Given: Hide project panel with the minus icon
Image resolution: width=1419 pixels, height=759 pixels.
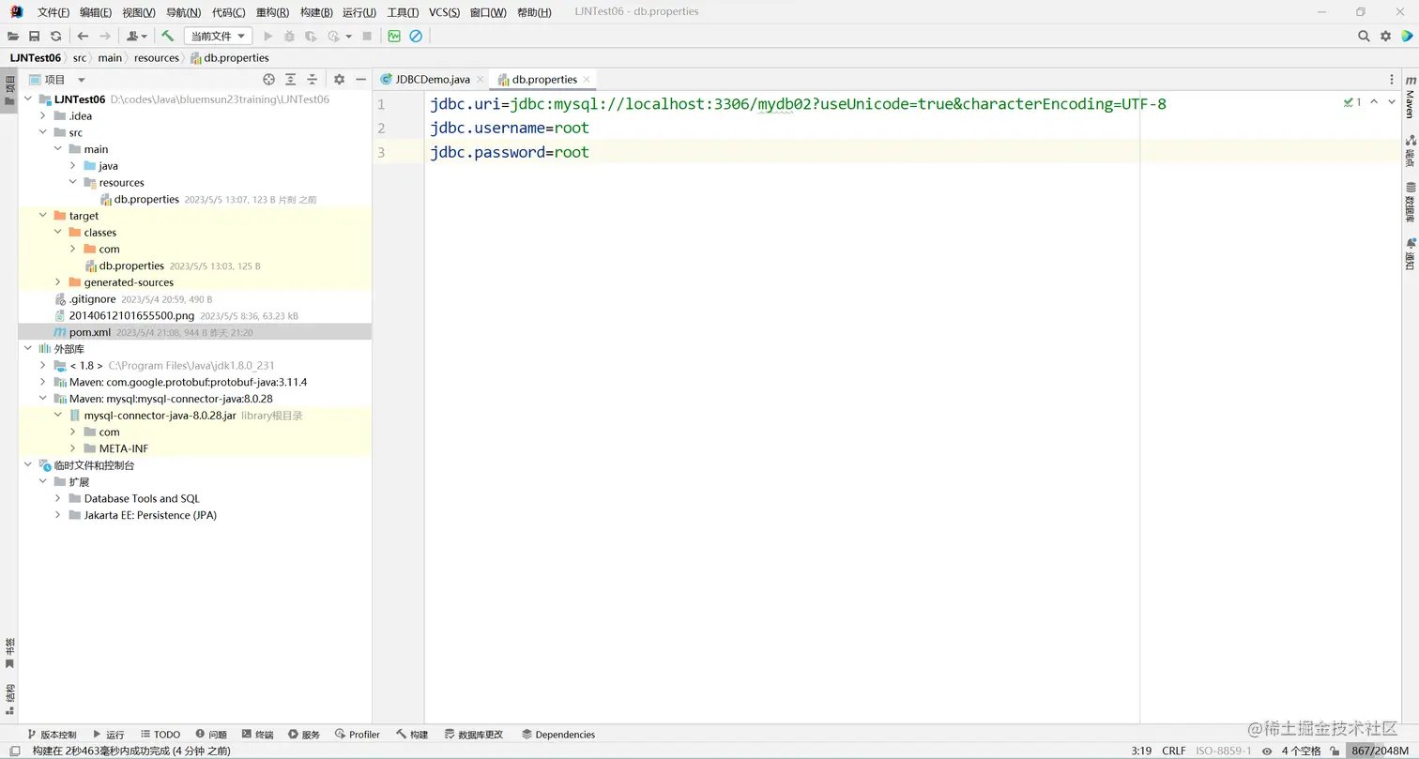Looking at the screenshot, I should pyautogui.click(x=361, y=80).
